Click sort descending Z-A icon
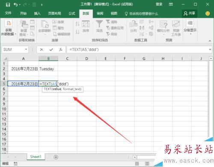 click(x=77, y=32)
